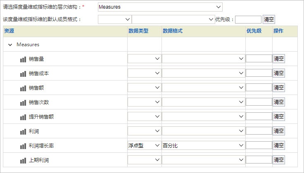Click 清空 button beside default member priority
The image size is (304, 173).
tap(269, 19)
